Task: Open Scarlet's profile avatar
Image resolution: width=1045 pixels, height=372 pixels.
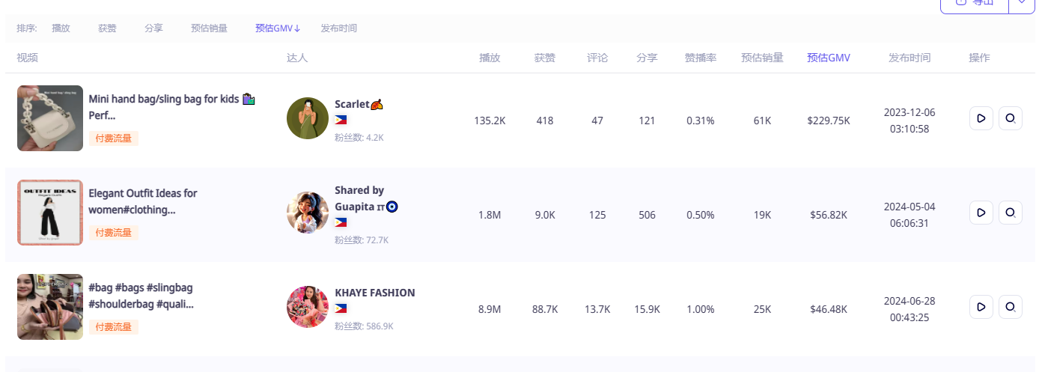Action: (x=308, y=118)
